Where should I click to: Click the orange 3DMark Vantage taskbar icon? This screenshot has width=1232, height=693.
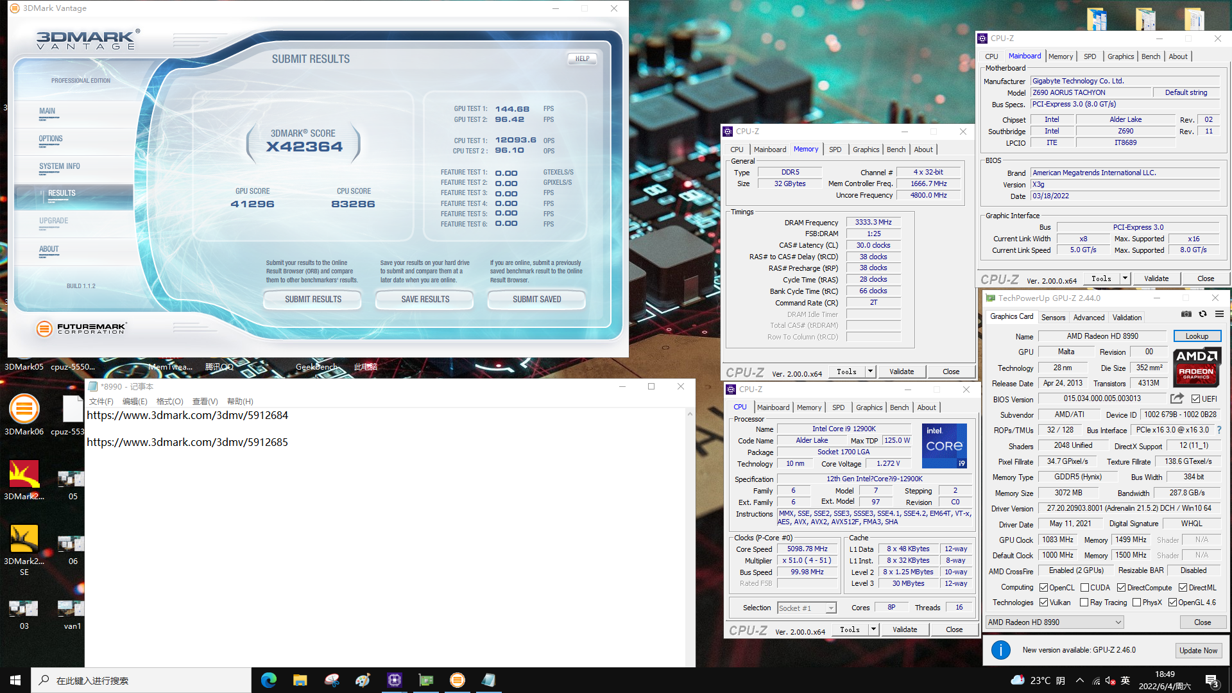(458, 680)
